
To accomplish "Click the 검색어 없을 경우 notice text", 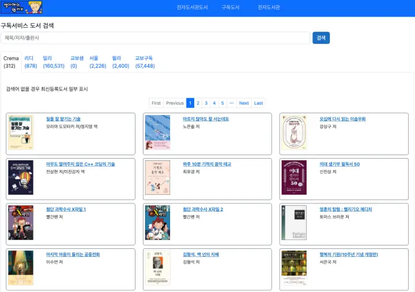I will (47, 89).
